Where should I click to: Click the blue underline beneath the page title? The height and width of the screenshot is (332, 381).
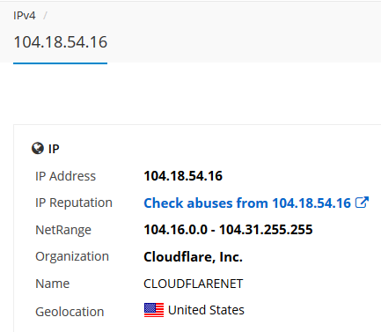pos(61,63)
